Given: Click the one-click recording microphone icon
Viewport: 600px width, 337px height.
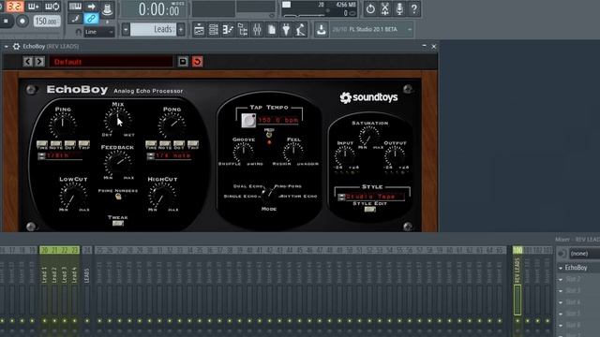Looking at the screenshot, I should 399,8.
